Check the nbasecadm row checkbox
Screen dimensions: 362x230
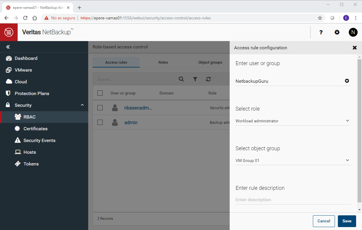tap(100, 108)
